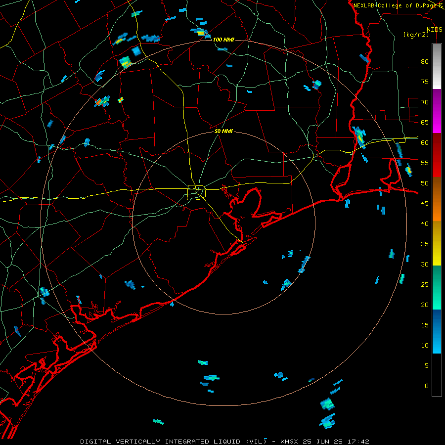Viewport: 445px width, 445px height.
Task: Pick the black bottom segment of the color bar
Action: tap(437, 375)
